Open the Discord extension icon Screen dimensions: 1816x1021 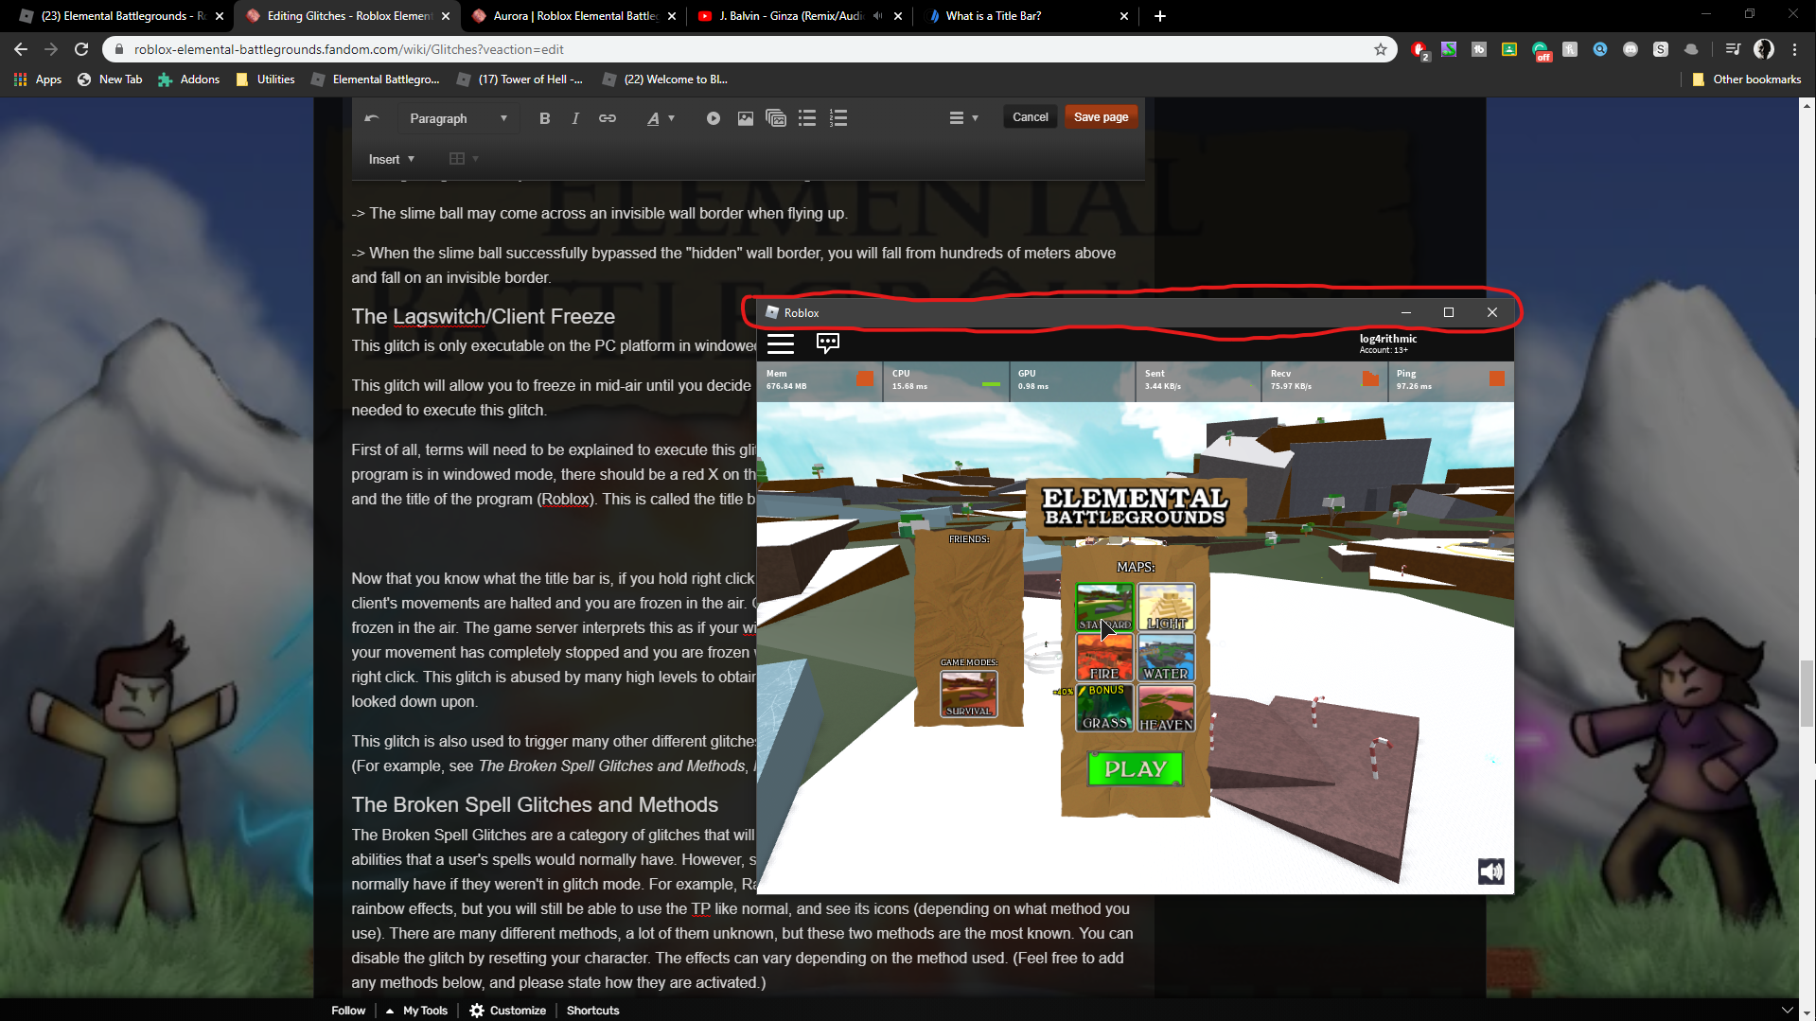tap(1631, 49)
